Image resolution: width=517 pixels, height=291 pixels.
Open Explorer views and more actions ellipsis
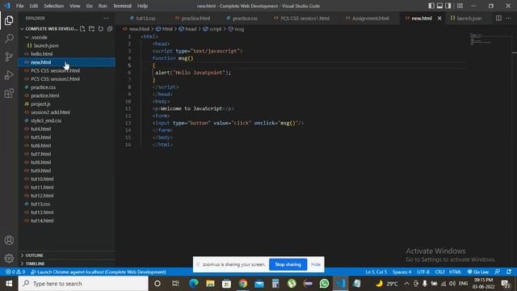coord(106,18)
